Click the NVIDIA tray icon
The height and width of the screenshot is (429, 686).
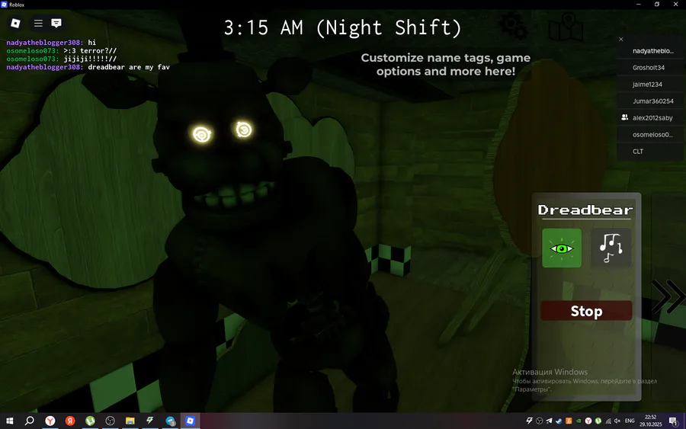point(579,421)
